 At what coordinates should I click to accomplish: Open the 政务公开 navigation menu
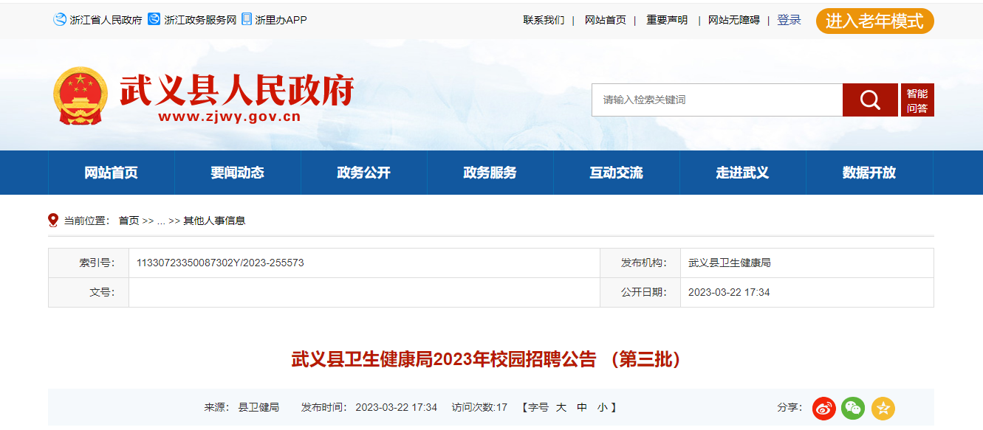coord(363,173)
